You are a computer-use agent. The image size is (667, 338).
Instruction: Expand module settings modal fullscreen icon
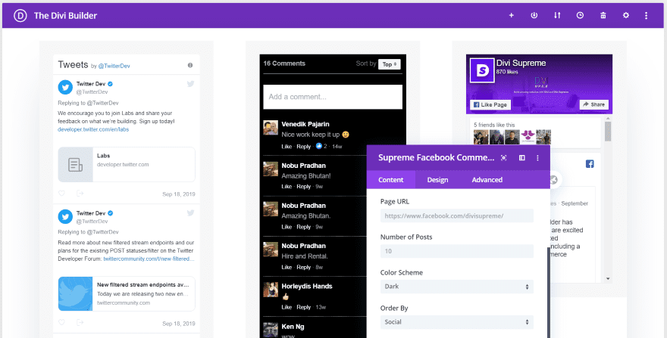pyautogui.click(x=503, y=157)
